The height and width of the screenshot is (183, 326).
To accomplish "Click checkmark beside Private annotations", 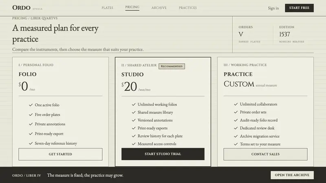I will tap(31, 124).
